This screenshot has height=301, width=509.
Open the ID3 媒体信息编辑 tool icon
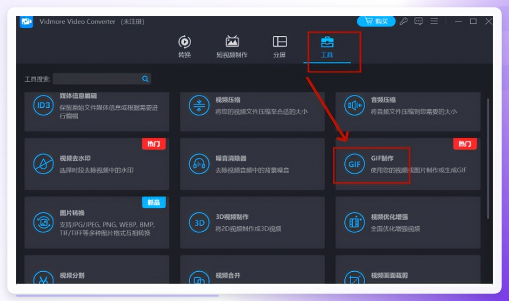point(43,105)
